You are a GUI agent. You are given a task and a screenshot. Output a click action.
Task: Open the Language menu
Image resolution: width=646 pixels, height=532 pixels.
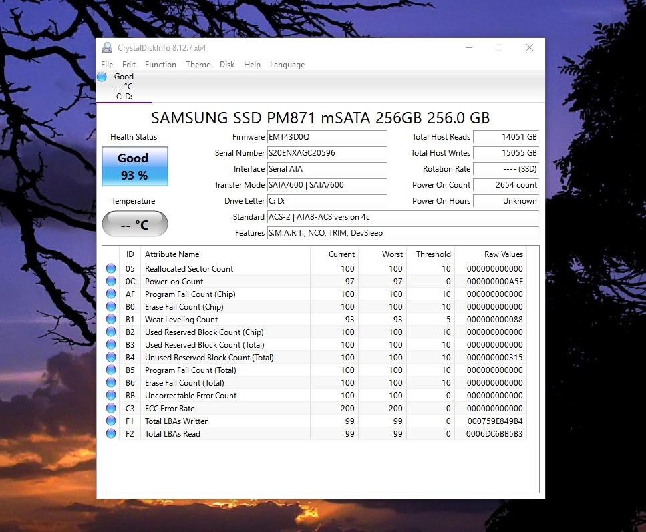[287, 65]
